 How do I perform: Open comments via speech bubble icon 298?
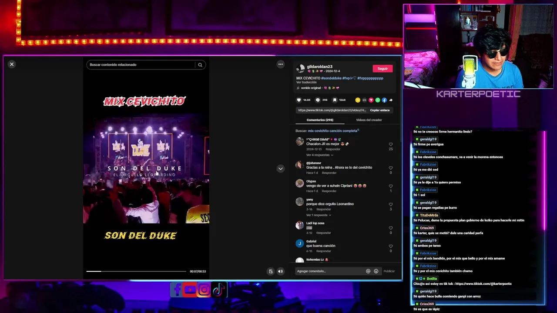(318, 100)
